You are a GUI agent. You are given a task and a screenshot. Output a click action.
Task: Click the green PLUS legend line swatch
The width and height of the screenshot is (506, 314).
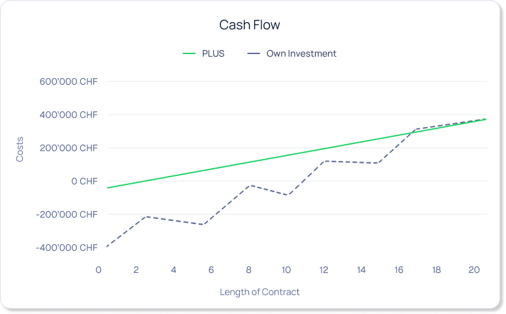pos(188,53)
